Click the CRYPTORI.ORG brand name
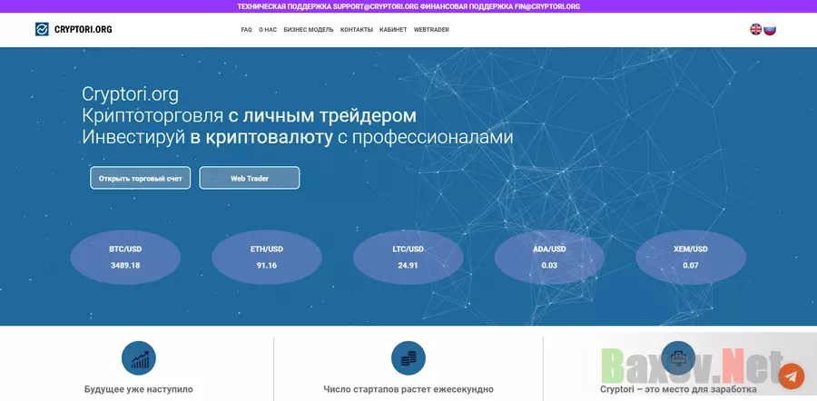 pos(83,30)
